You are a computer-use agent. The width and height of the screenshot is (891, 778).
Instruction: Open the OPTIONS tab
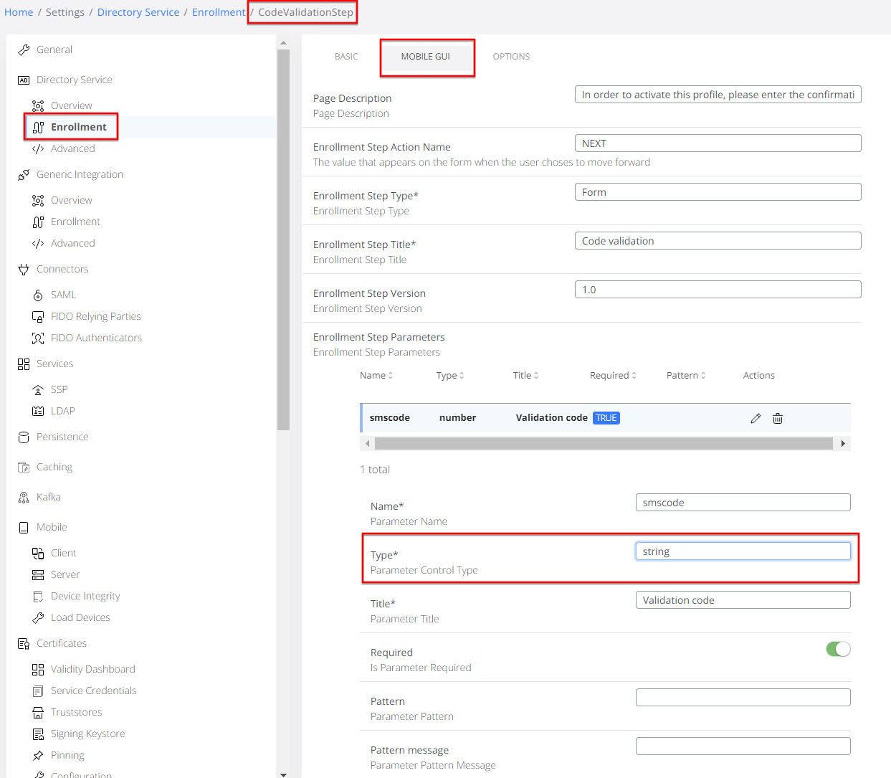pos(511,57)
